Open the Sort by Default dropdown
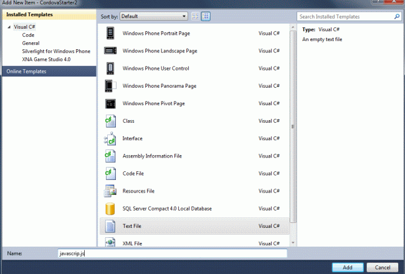This screenshot has width=405, height=274. tap(154, 16)
